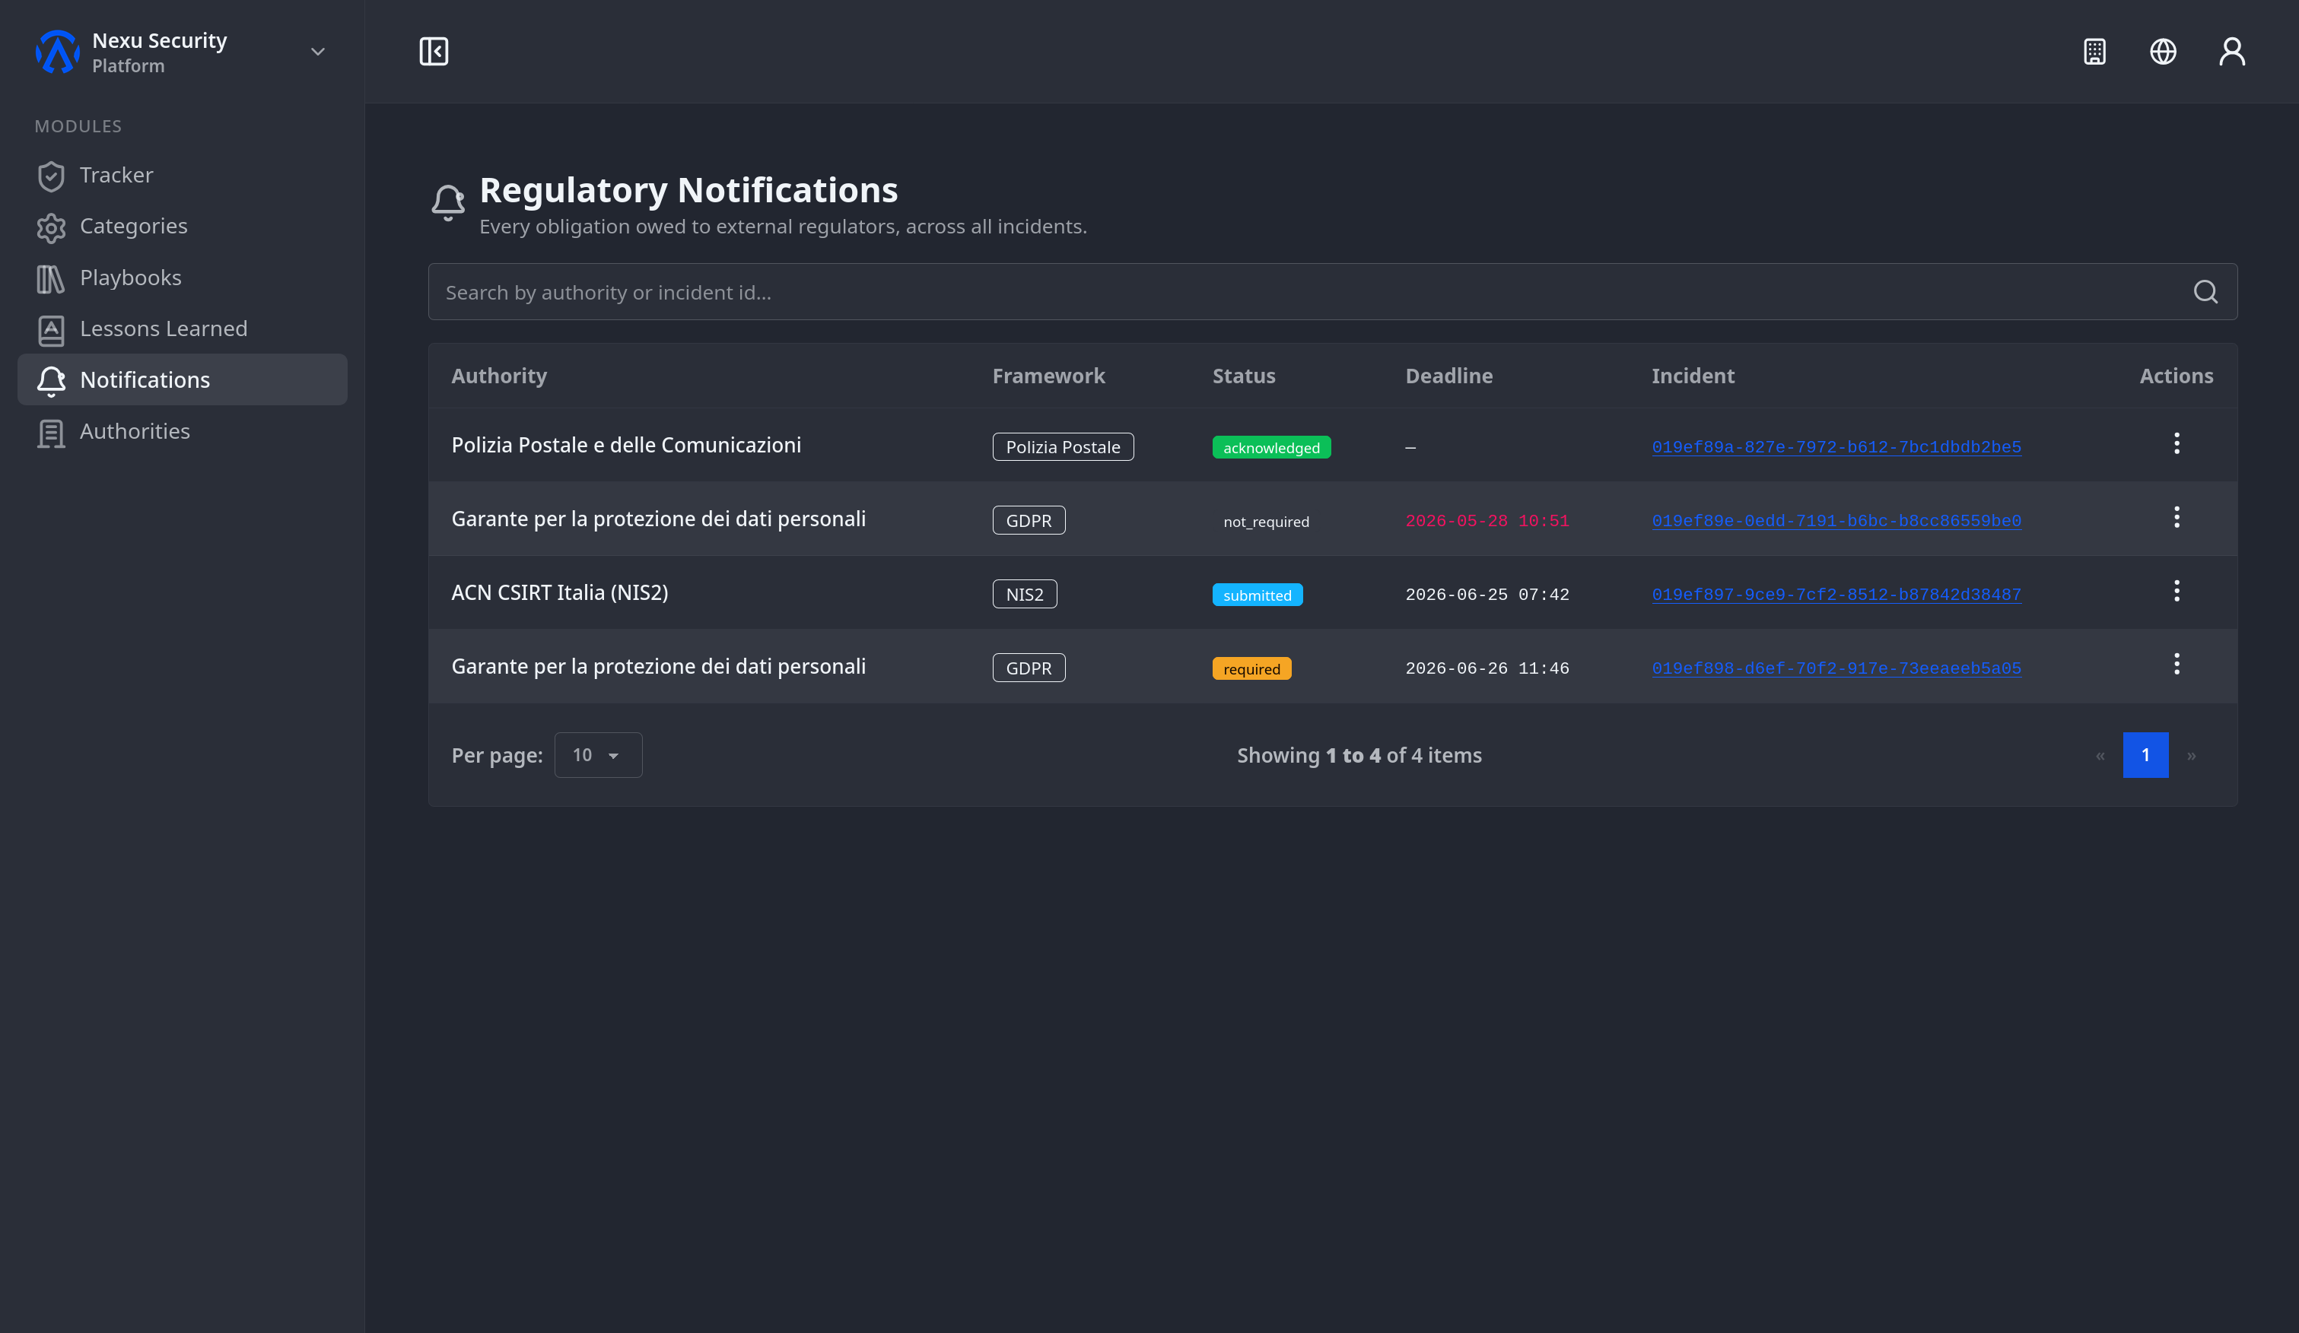The width and height of the screenshot is (2299, 1333).
Task: Open the user profile icon
Action: (2232, 51)
